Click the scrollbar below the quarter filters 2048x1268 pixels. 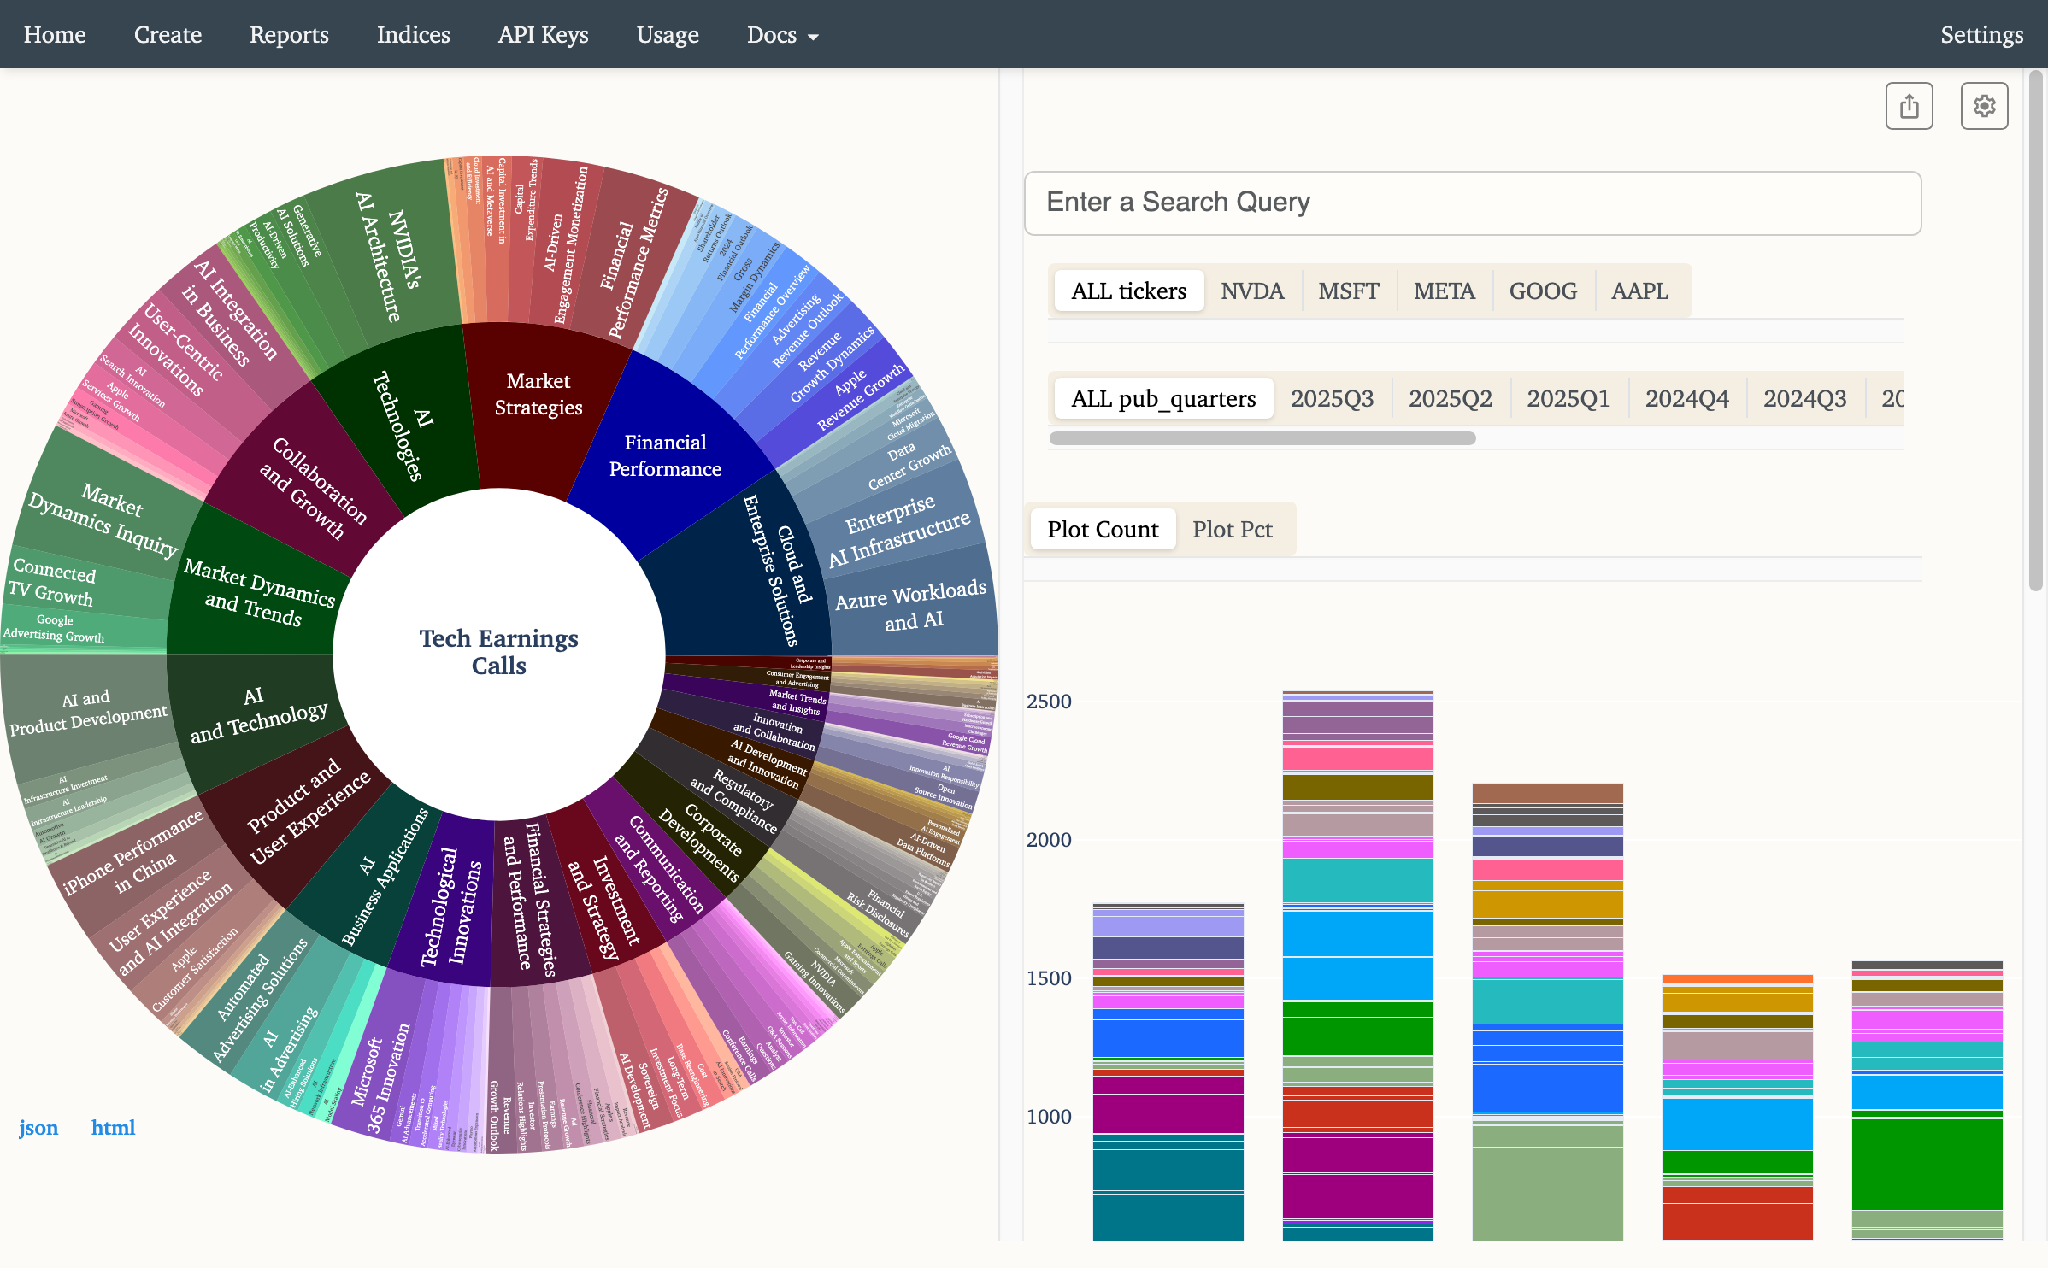point(1262,437)
